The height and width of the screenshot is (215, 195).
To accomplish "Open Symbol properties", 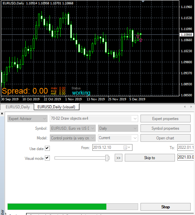I will tap(165, 128).
